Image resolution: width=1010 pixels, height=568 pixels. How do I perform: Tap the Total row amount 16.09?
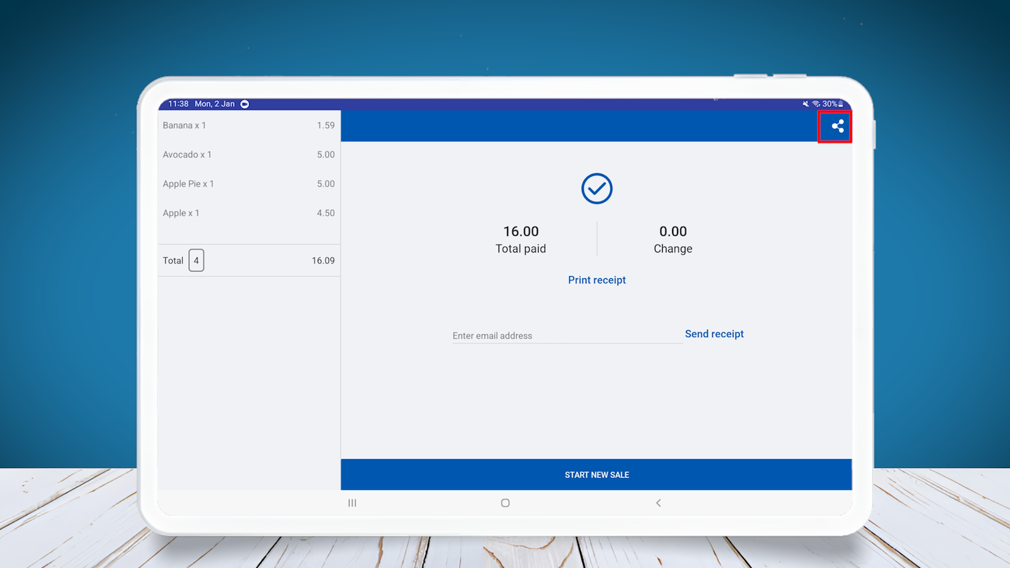click(323, 261)
